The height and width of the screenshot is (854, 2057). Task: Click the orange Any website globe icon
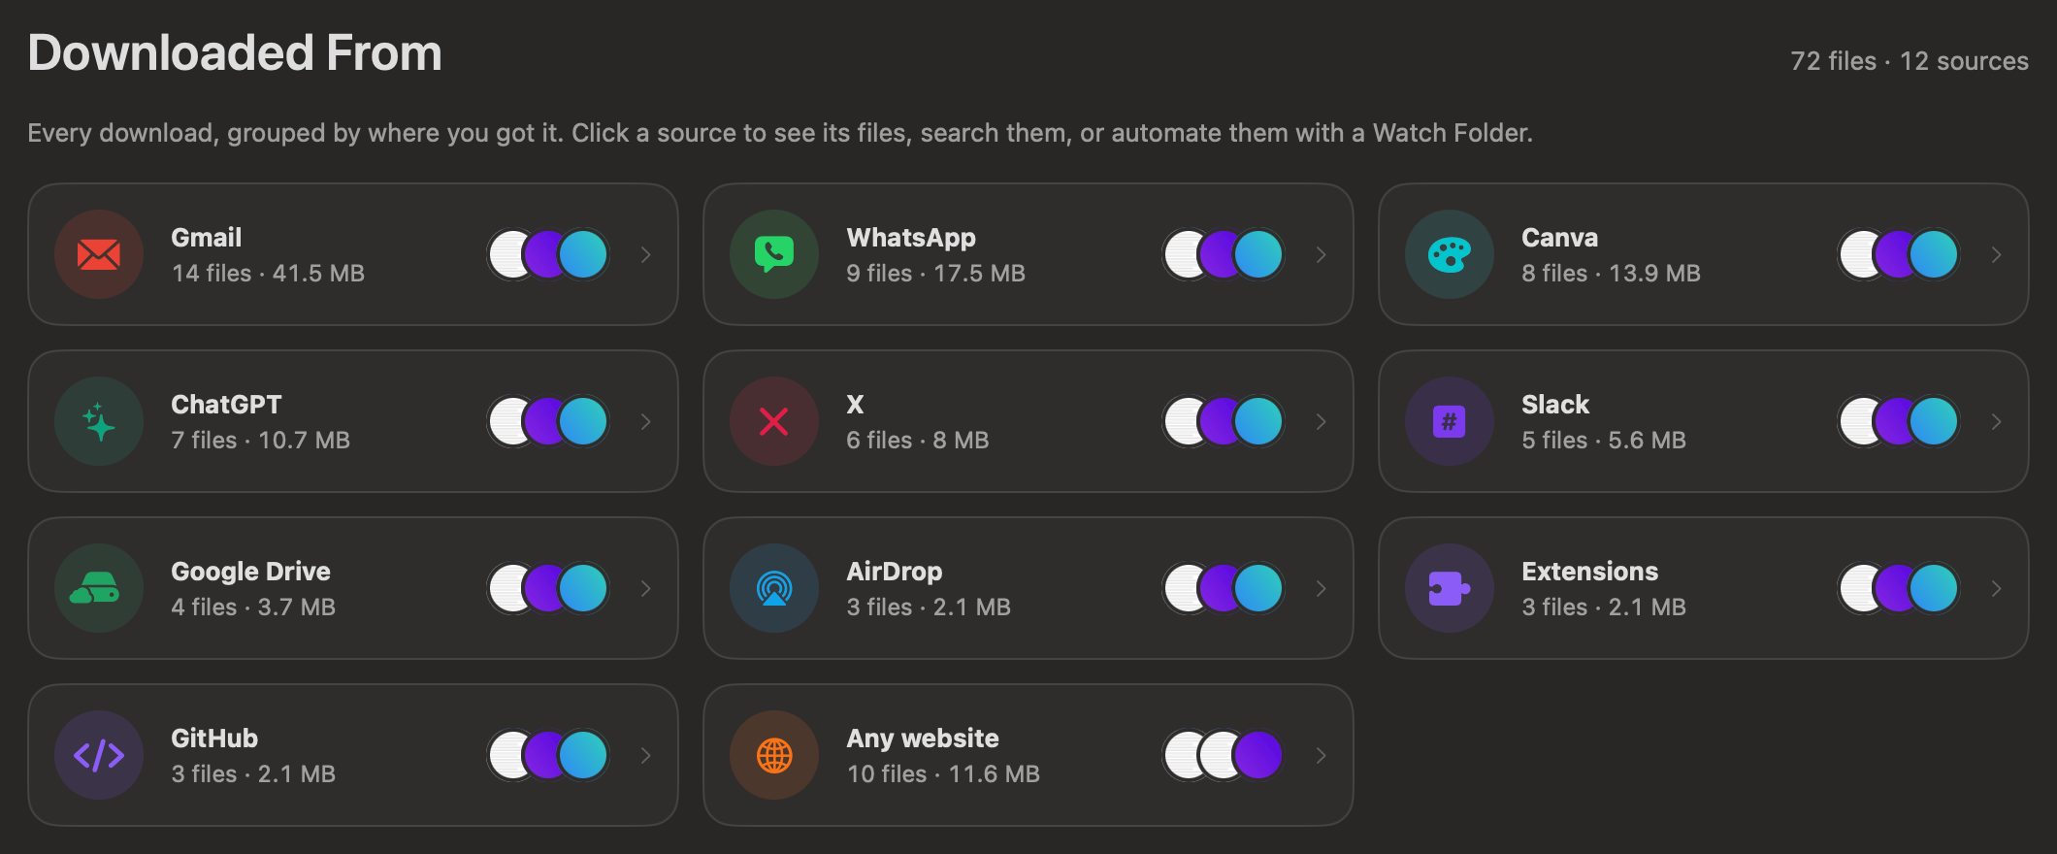tap(774, 755)
